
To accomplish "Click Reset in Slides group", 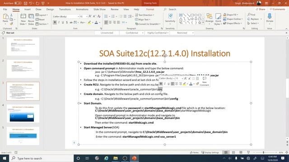I will click(x=40, y=19).
